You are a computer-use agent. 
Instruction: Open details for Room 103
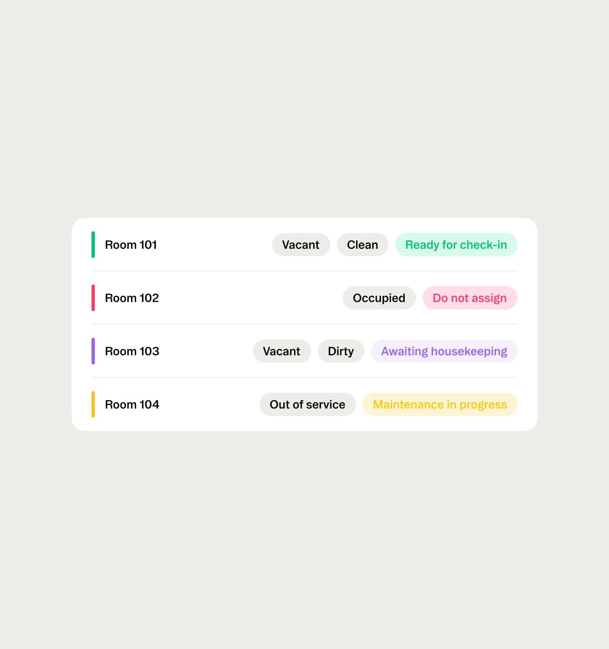132,351
